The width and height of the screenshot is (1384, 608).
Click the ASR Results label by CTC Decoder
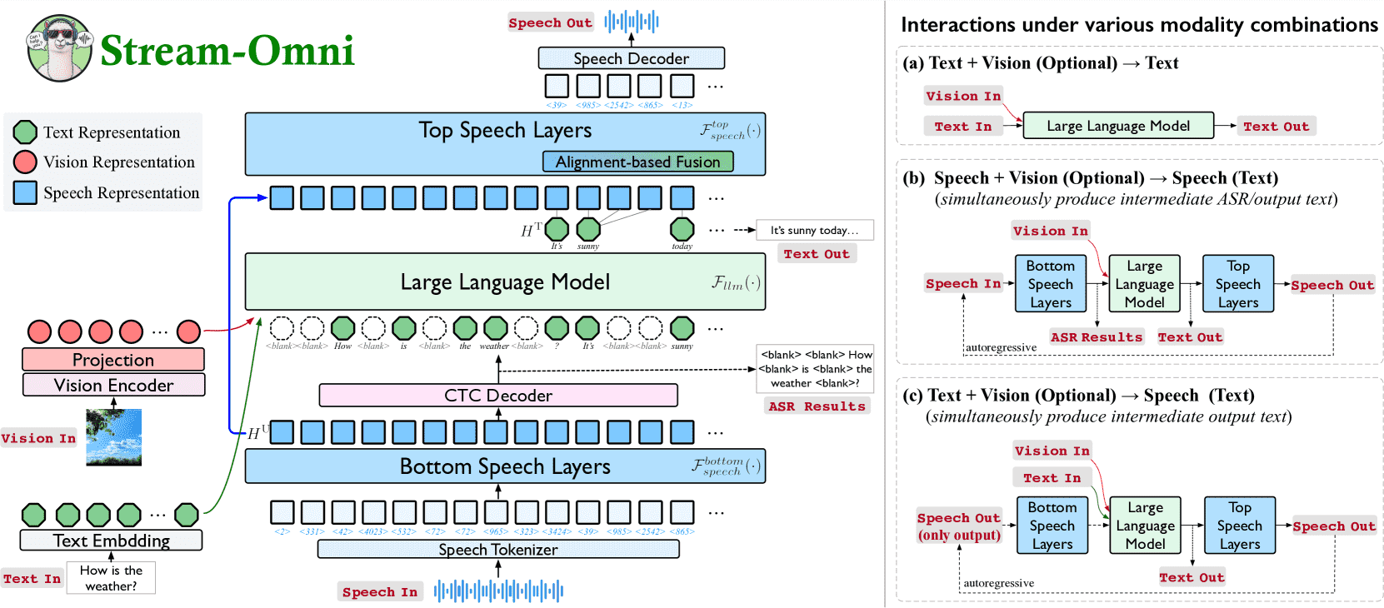click(x=817, y=406)
